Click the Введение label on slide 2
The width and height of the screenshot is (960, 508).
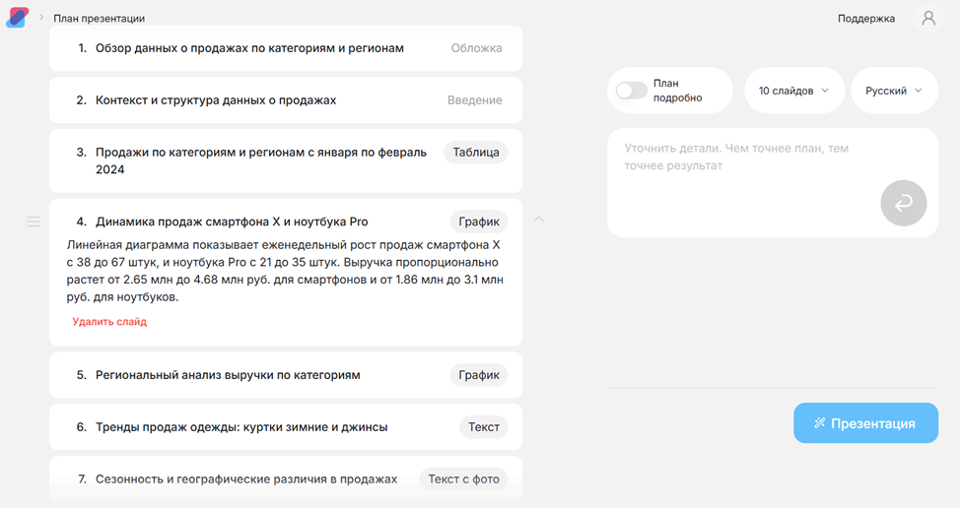click(474, 100)
